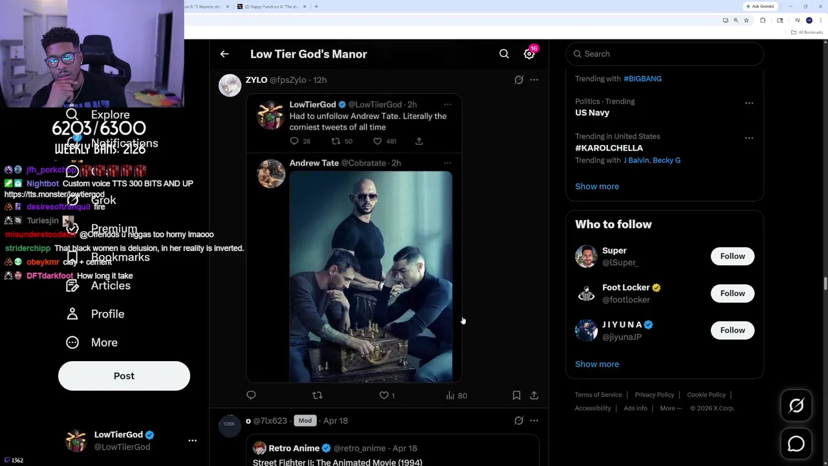
Task: Click the Ask Gemini button
Action: (760, 6)
